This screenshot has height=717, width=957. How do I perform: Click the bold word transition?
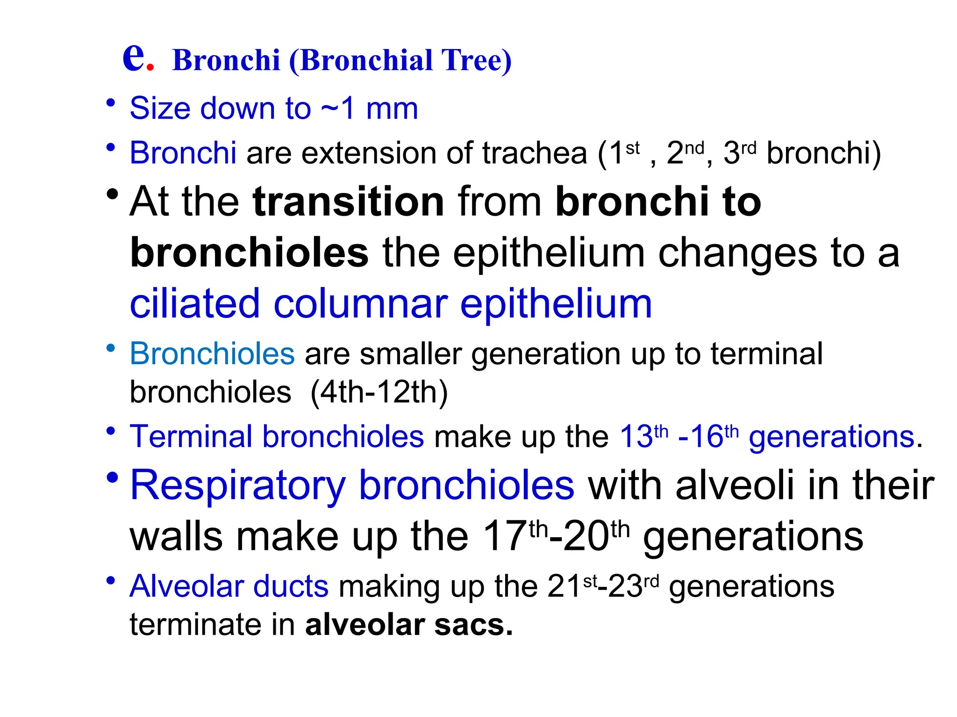pos(348,201)
